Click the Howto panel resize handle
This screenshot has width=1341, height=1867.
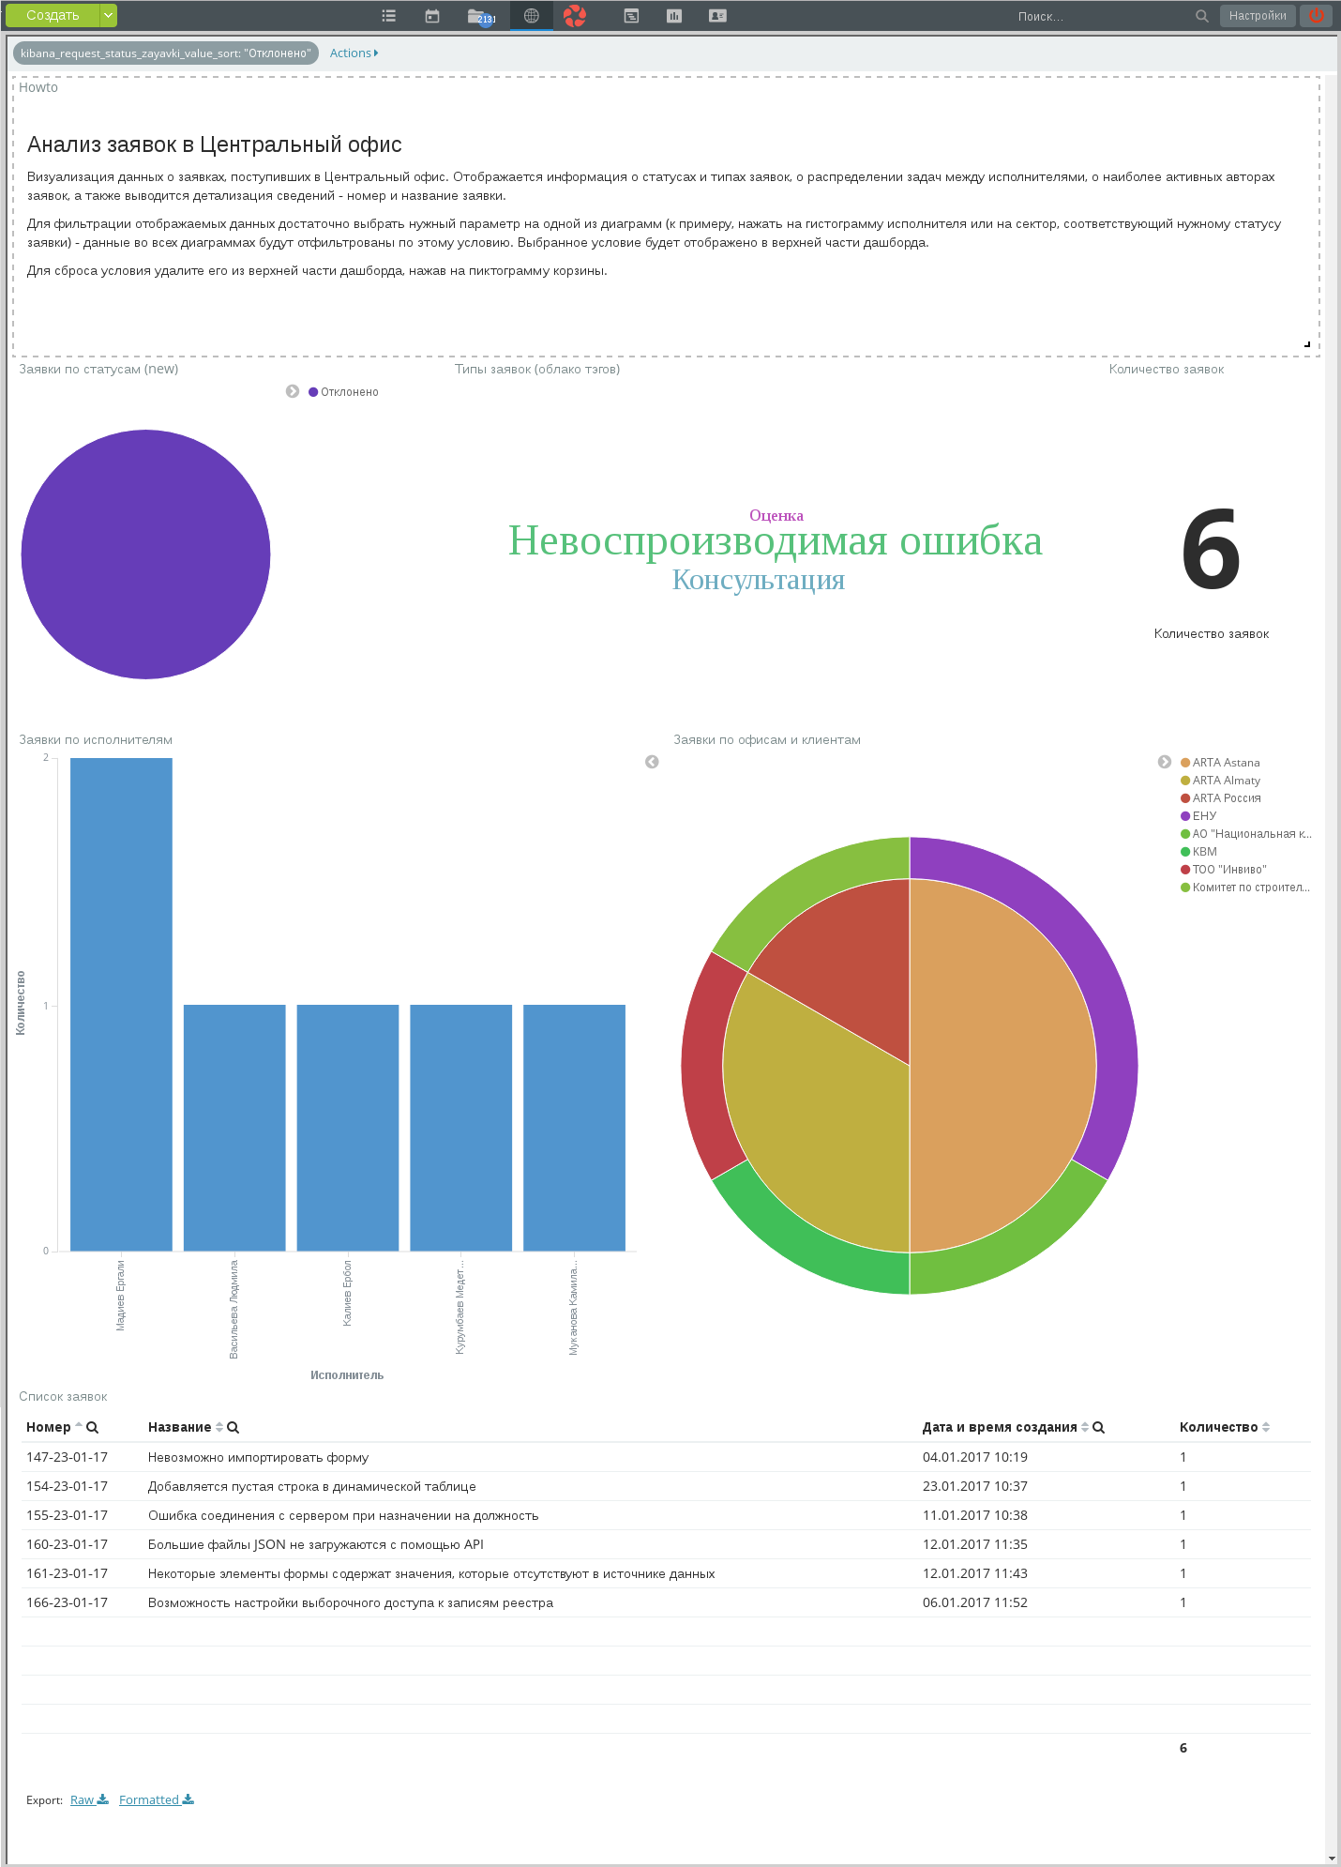click(1307, 344)
